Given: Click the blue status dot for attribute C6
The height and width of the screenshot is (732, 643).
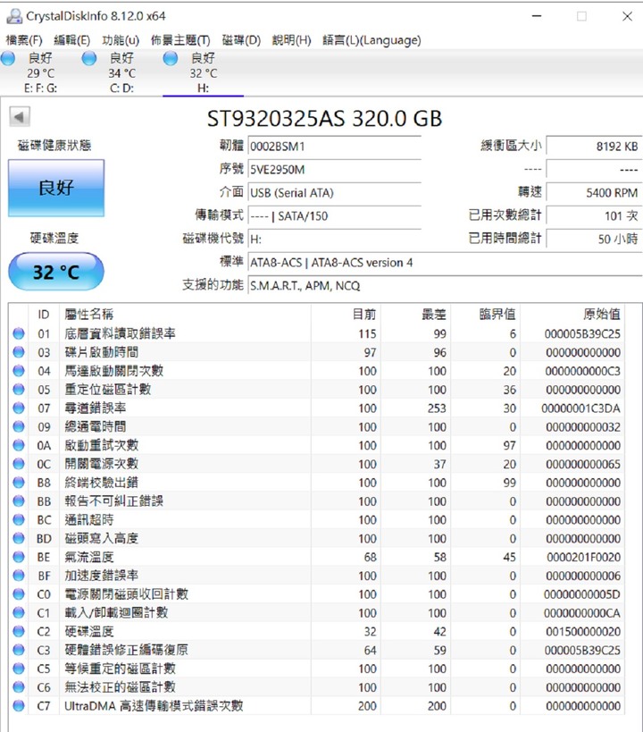Looking at the screenshot, I should [19, 687].
